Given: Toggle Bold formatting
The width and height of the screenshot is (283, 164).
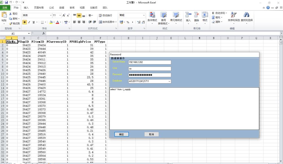Looking at the screenshot, I should click(25, 22).
